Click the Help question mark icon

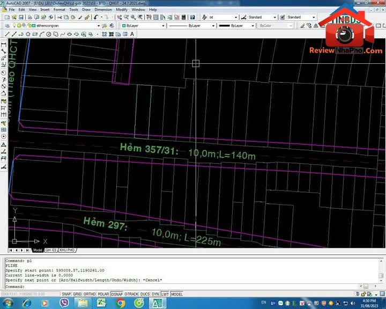192,17
